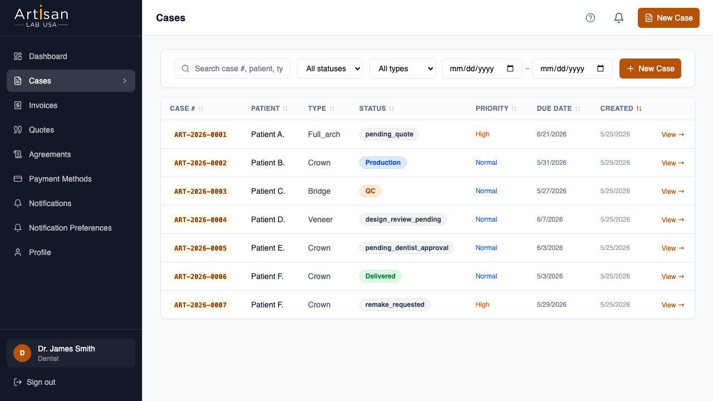Click the Delivered status badge
The width and height of the screenshot is (713, 401).
pyautogui.click(x=380, y=276)
